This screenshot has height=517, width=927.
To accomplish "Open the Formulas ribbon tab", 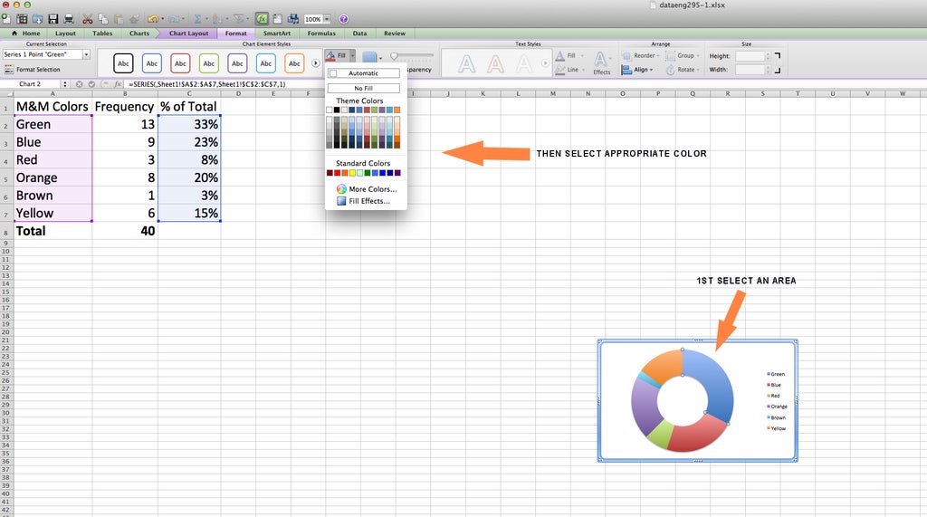I will point(320,34).
